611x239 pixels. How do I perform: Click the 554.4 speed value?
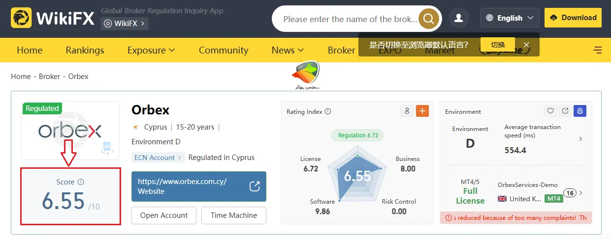pos(515,150)
